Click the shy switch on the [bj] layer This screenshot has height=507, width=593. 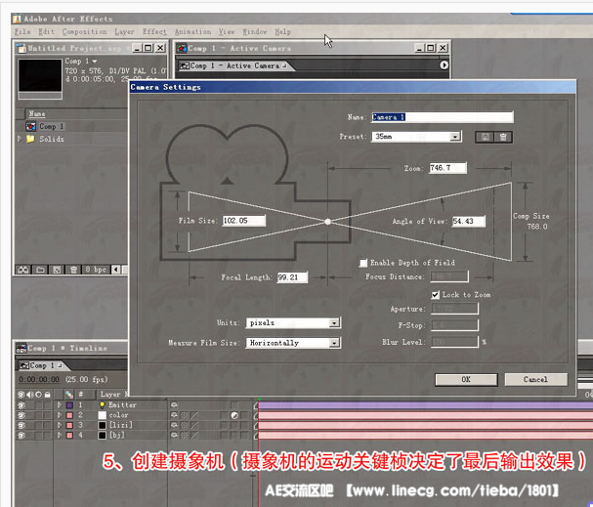[x=174, y=435]
